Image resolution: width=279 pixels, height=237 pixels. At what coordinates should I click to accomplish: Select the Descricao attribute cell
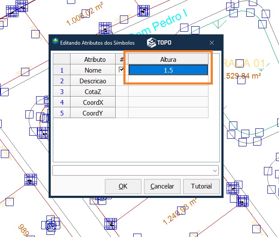coord(93,81)
